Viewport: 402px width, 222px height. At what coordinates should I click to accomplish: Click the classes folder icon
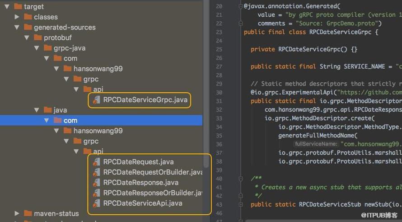click(x=28, y=17)
